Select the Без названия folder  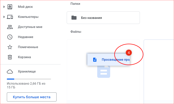103,18
